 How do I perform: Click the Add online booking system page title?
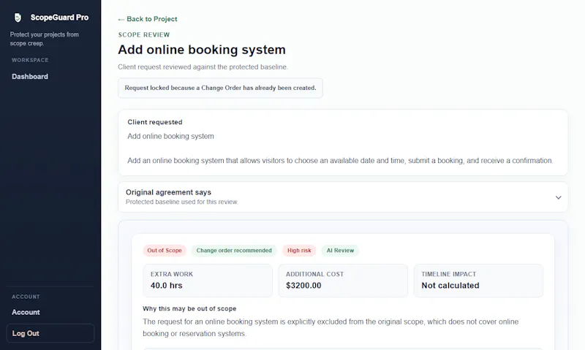coord(202,50)
